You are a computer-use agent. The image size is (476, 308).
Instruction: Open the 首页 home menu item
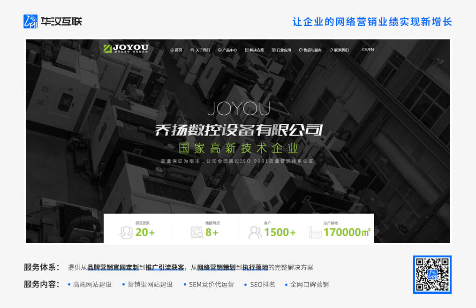pos(176,50)
